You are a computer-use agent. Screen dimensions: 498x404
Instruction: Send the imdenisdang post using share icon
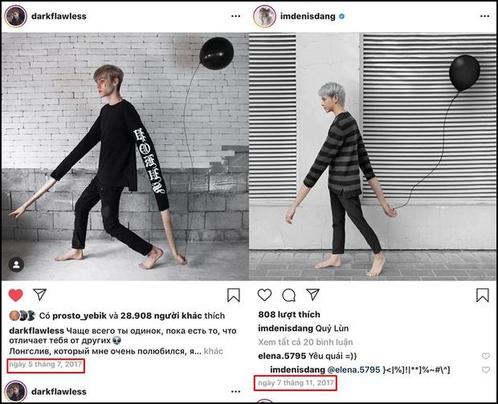pos(315,295)
